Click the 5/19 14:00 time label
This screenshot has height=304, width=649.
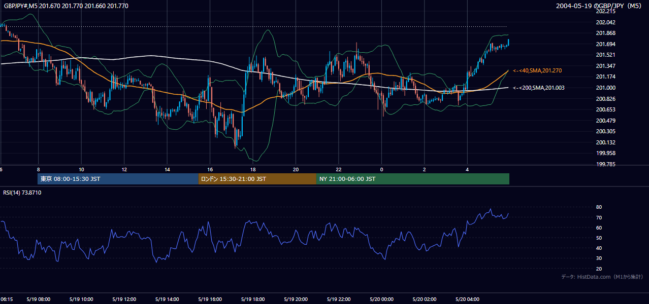pos(167,299)
